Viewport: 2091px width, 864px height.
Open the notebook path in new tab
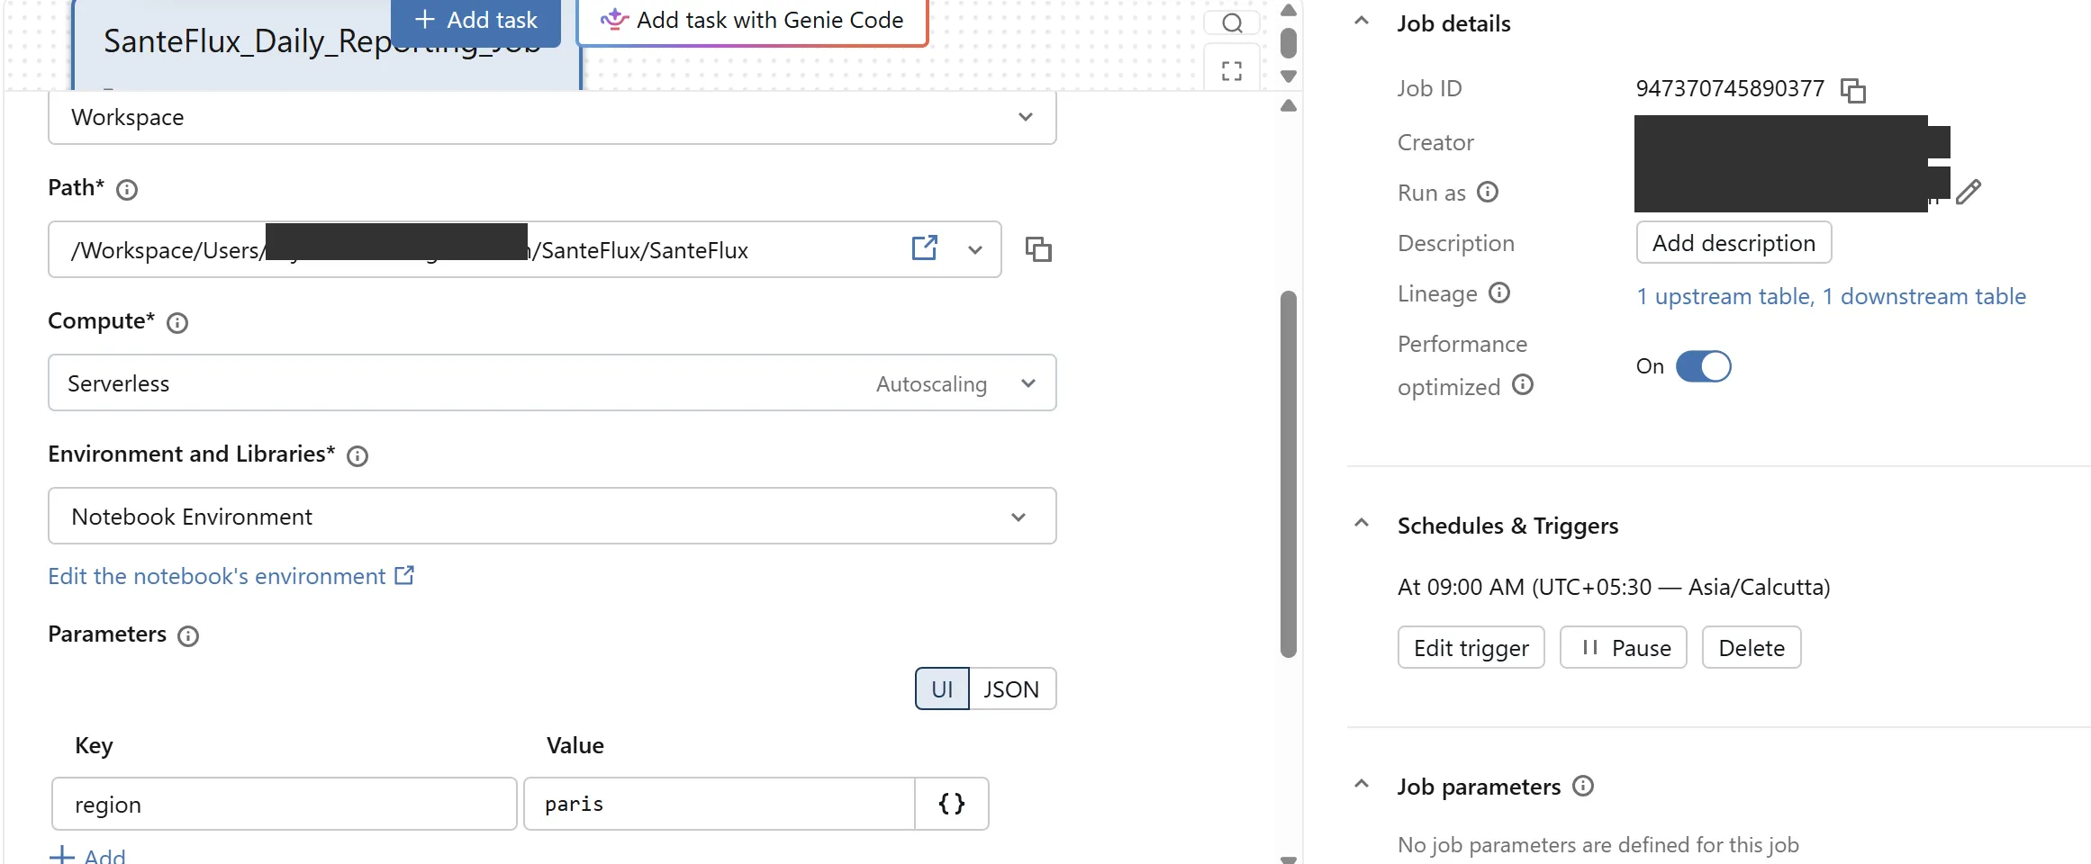(925, 248)
